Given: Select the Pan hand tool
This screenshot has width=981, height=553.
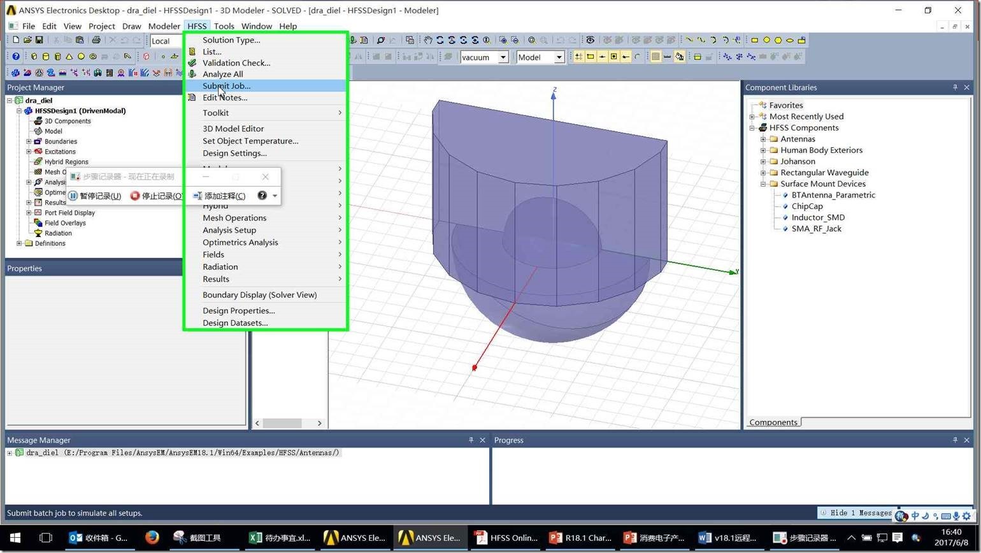Looking at the screenshot, I should pyautogui.click(x=427, y=40).
